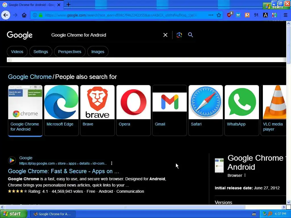Open the Safari card

tap(206, 110)
